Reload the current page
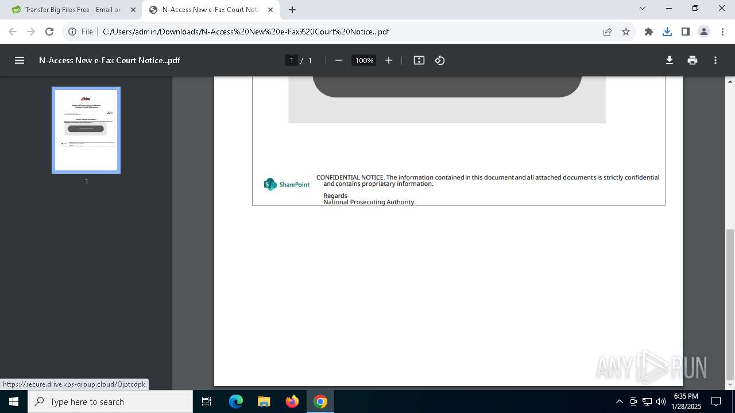This screenshot has width=735, height=413. coord(49,32)
